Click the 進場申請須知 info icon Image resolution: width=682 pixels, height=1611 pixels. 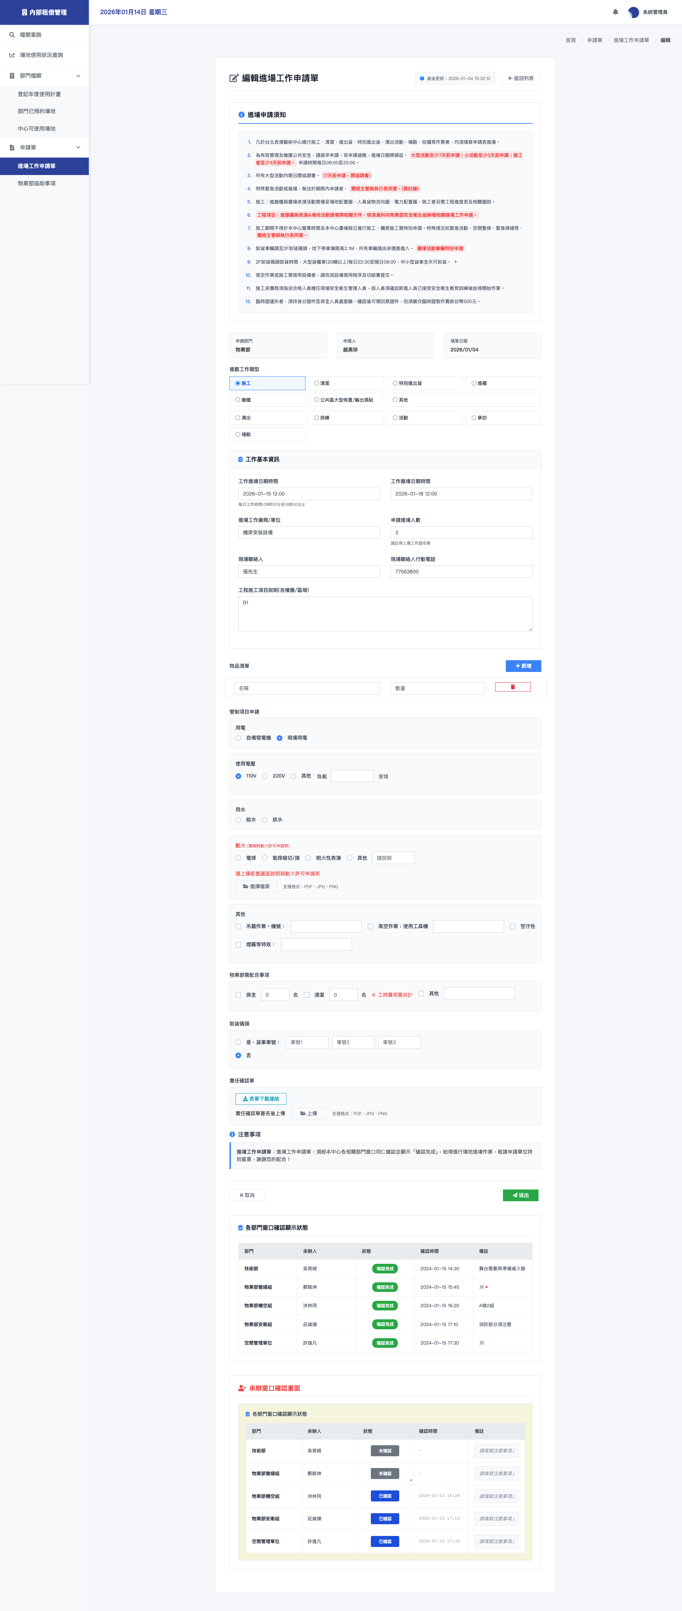coord(241,115)
